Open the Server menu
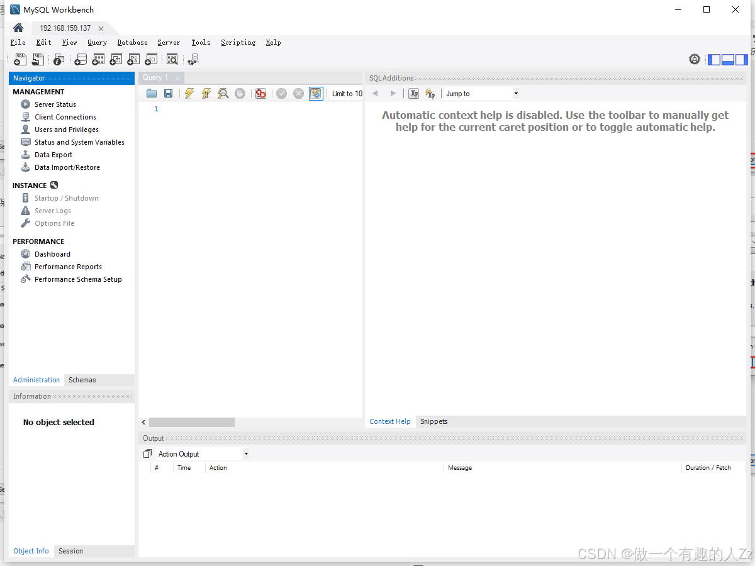 [x=169, y=42]
